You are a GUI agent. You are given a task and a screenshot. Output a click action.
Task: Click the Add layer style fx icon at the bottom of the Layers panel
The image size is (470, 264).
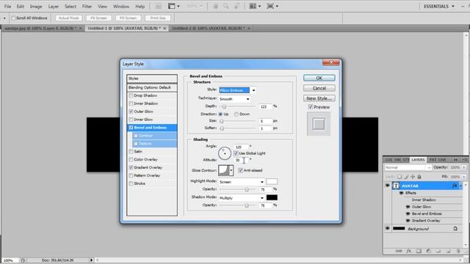408,251
